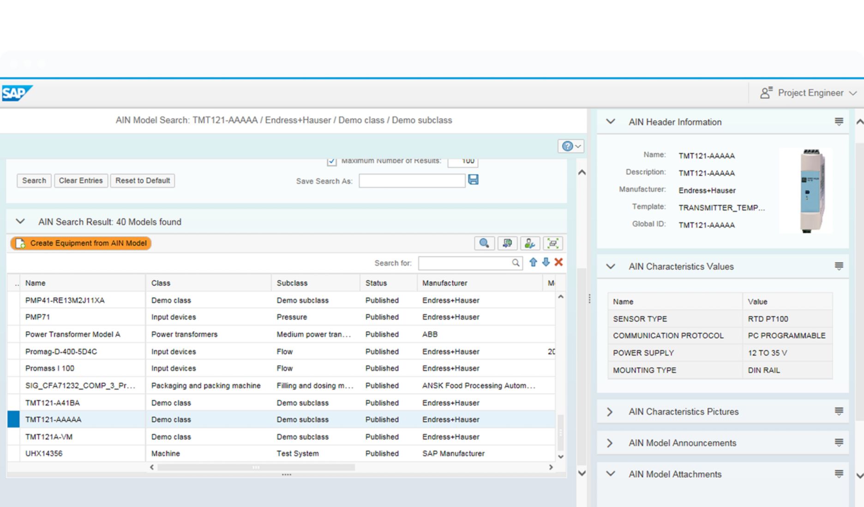Click the horizontal scrollbar of results table
Viewport: 864px width, 507px height.
tap(256, 467)
